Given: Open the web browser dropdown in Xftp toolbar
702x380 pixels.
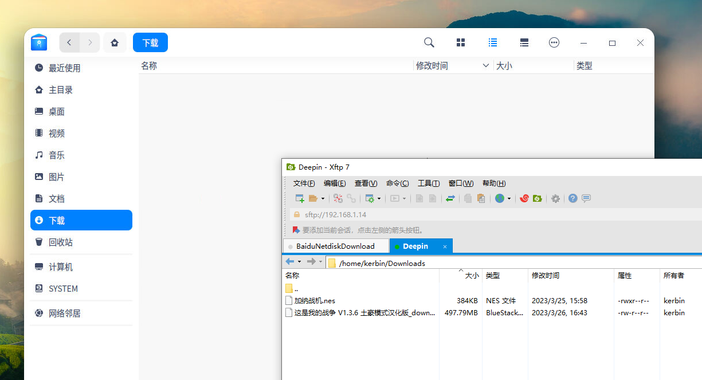Looking at the screenshot, I should 508,198.
